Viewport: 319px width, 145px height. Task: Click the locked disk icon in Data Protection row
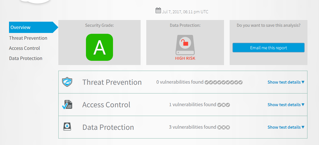coord(67,127)
